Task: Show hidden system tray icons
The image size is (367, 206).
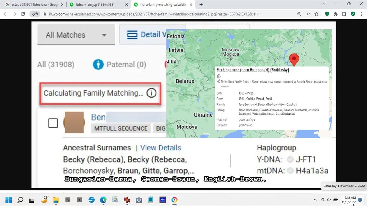Action: 315,200
